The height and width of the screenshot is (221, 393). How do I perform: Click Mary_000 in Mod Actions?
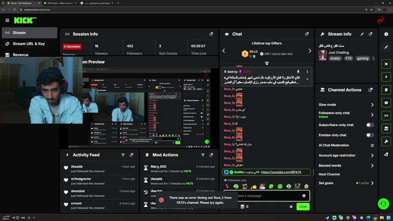tap(158, 167)
